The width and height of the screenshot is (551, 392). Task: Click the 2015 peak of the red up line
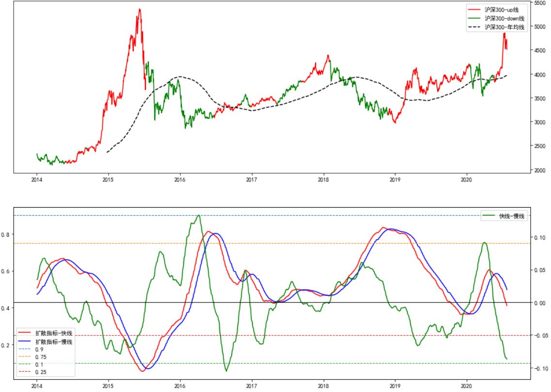pyautogui.click(x=139, y=9)
